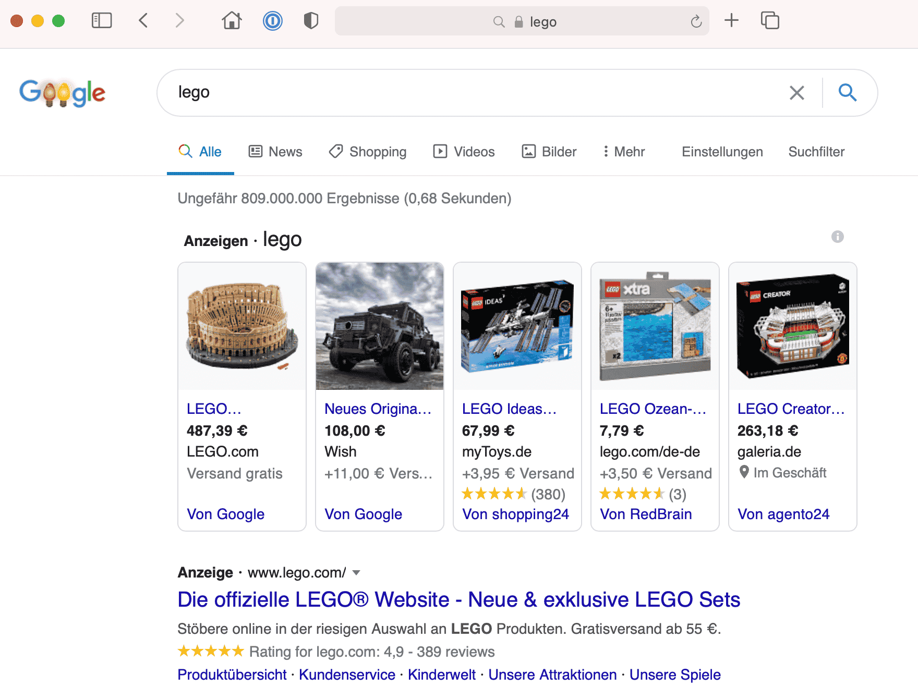
Task: Toggle the Safari sidebar
Action: coord(102,21)
